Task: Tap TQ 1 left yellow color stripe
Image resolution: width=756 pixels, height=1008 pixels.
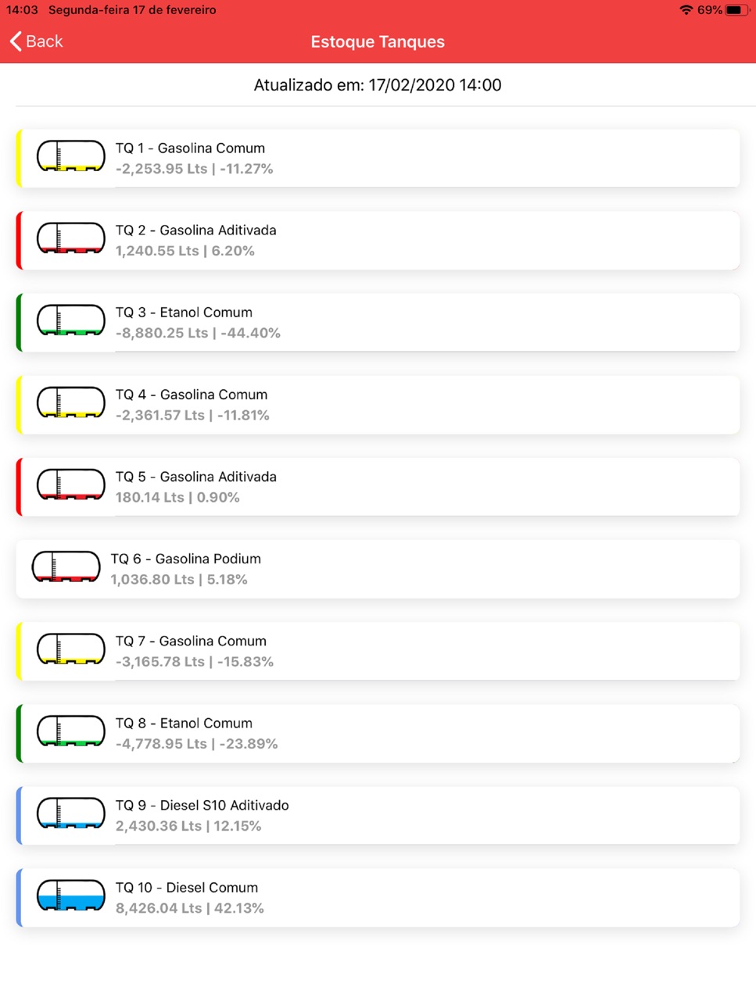Action: (x=19, y=159)
